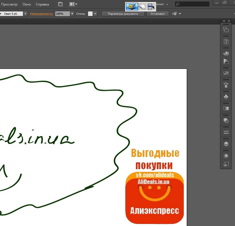
Task: Open the overlapping-rectangles panel icon in the dock
Action: 226,29
